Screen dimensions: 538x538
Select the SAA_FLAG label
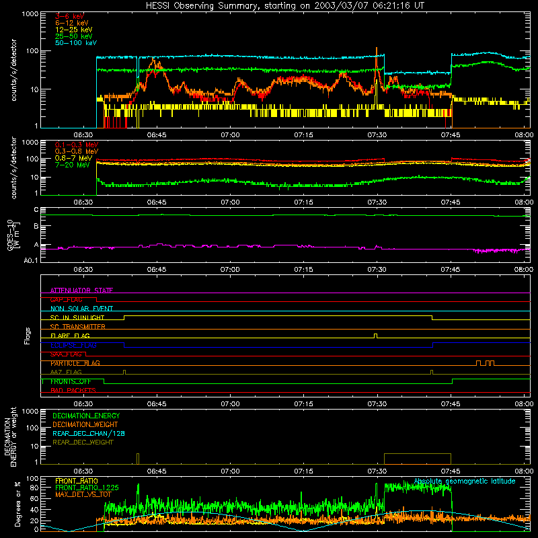click(66, 354)
